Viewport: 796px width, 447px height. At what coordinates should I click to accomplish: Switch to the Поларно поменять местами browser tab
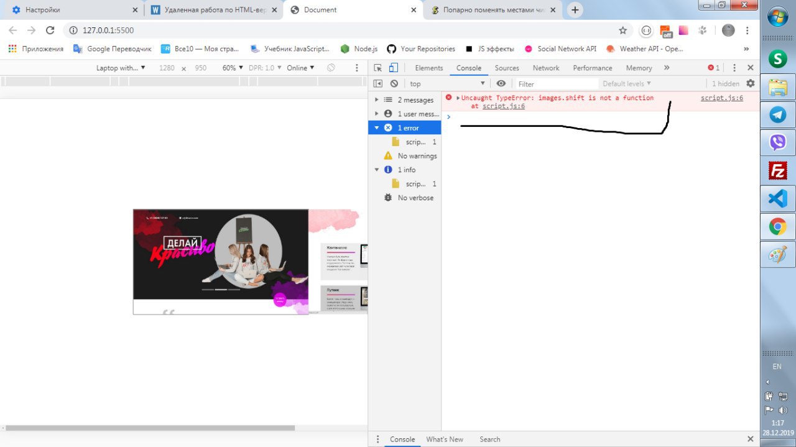coord(494,10)
